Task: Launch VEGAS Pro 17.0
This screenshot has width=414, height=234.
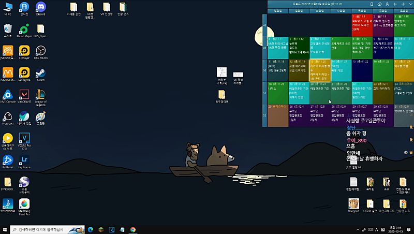Action: point(24,139)
